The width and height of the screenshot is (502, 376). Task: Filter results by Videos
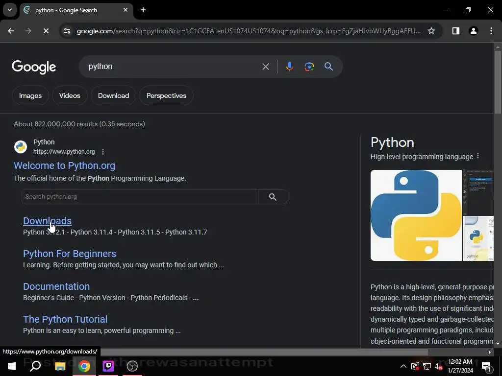click(x=70, y=95)
